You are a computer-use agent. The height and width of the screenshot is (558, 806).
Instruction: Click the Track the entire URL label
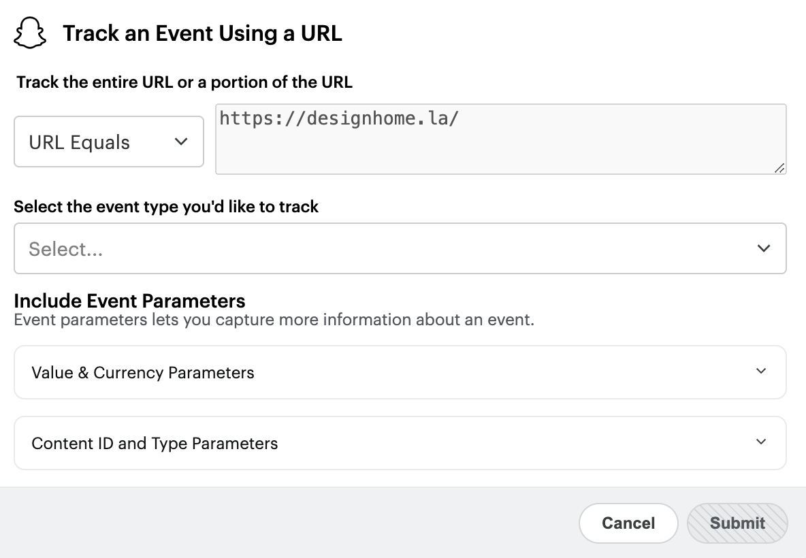(x=182, y=82)
